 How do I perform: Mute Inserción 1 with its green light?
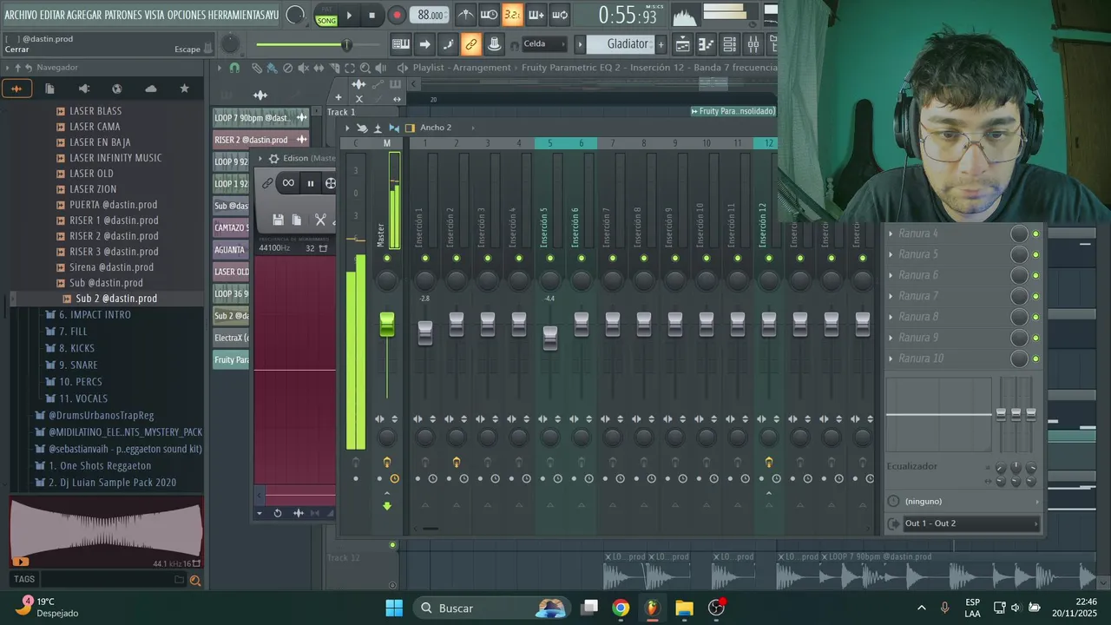tap(425, 258)
